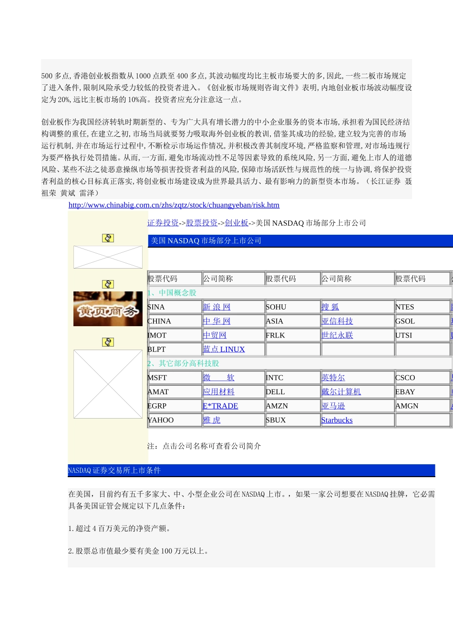Viewport: 453px width, 640px height.
Task: Click the AMAT stock code cell
Action: 175,392
